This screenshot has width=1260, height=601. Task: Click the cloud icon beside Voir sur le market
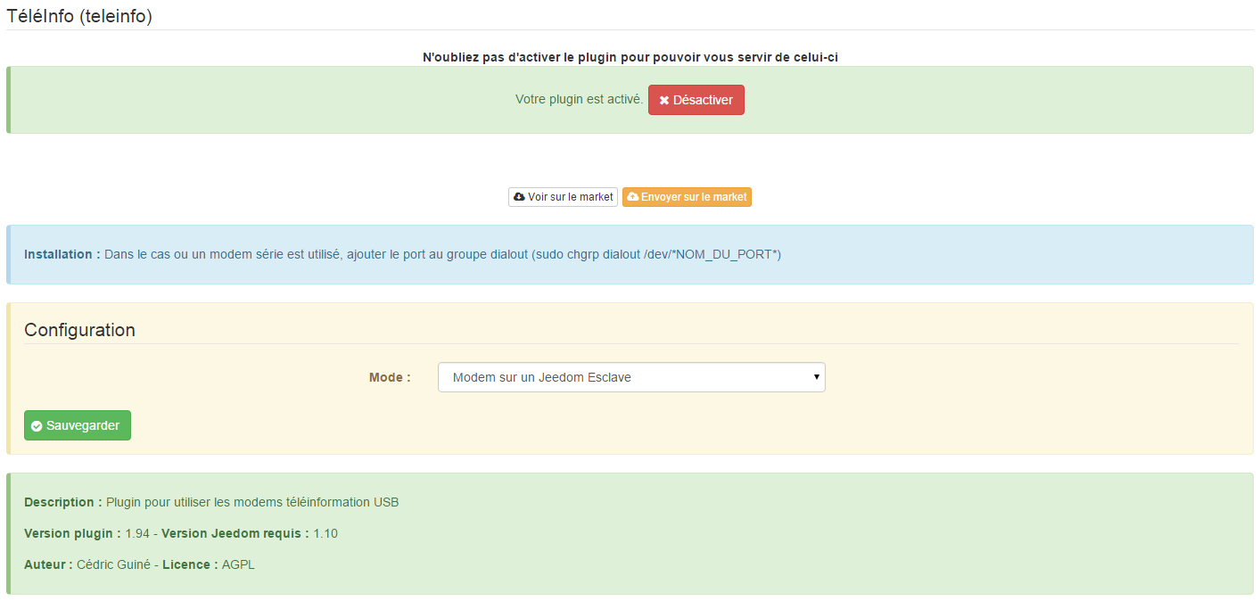coord(519,197)
